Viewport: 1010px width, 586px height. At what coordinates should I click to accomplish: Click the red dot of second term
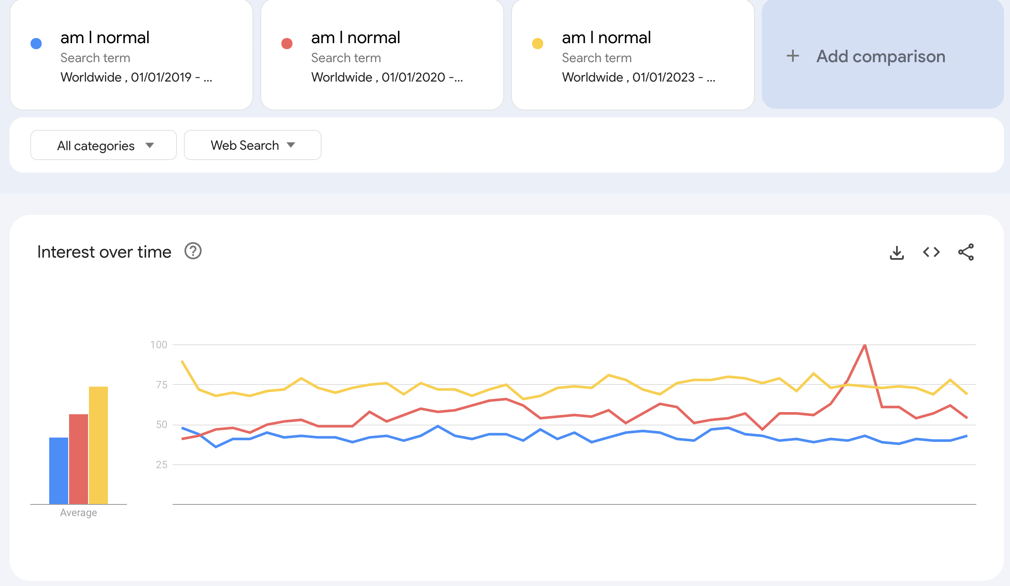(x=287, y=44)
